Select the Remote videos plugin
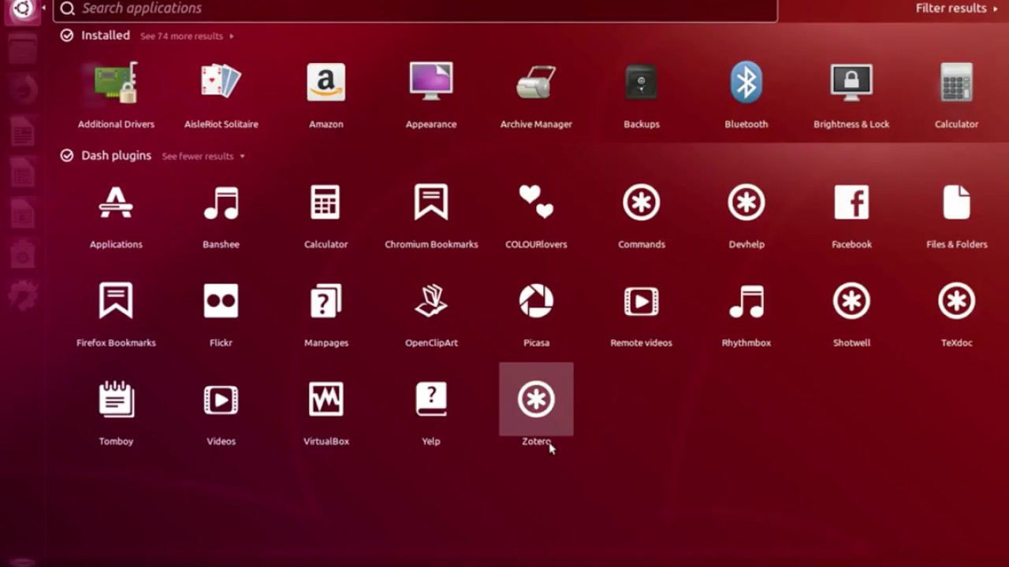 [642, 301]
